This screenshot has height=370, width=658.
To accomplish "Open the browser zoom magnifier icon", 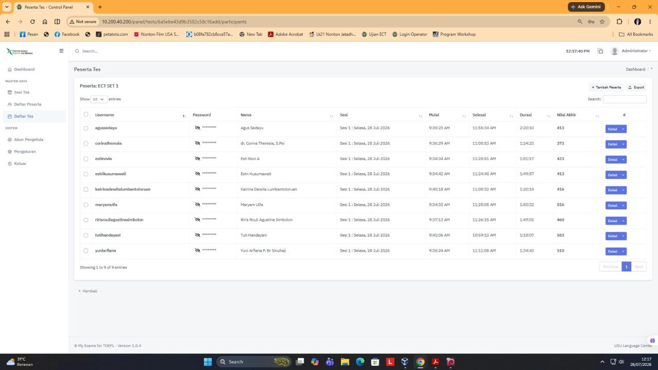I will click(x=580, y=22).
